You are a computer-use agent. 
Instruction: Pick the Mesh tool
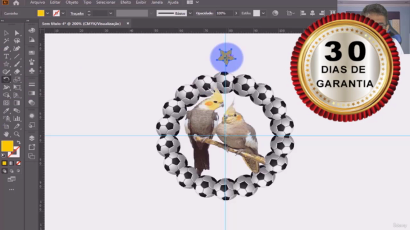coord(6,103)
